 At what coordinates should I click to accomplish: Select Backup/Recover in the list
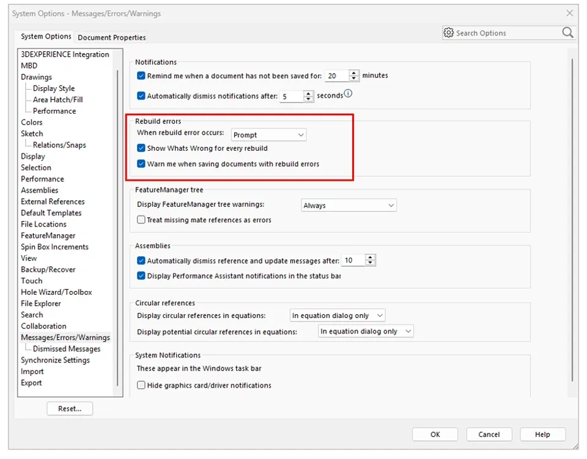[x=48, y=270]
